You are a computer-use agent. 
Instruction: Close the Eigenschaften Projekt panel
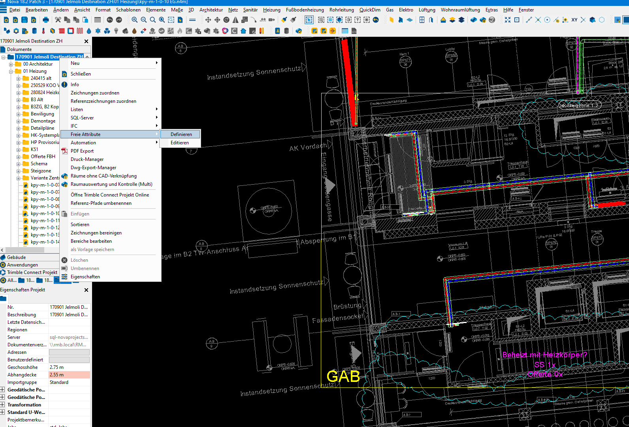[87, 290]
